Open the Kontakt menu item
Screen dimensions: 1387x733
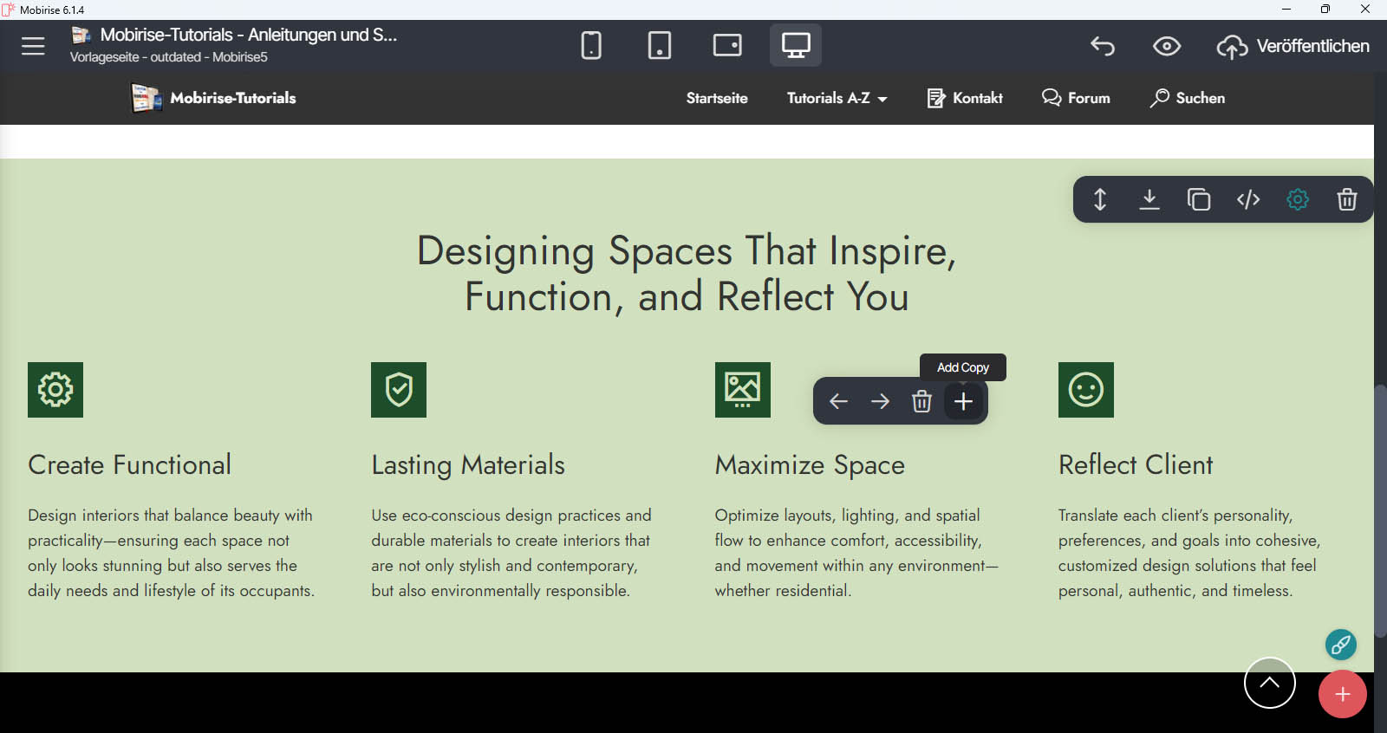coord(965,98)
